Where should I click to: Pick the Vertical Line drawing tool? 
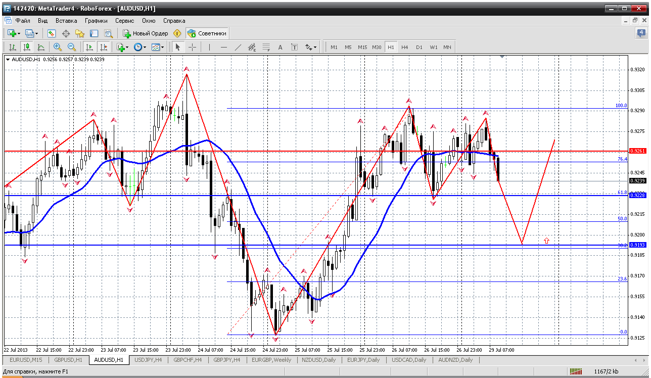pyautogui.click(x=209, y=47)
